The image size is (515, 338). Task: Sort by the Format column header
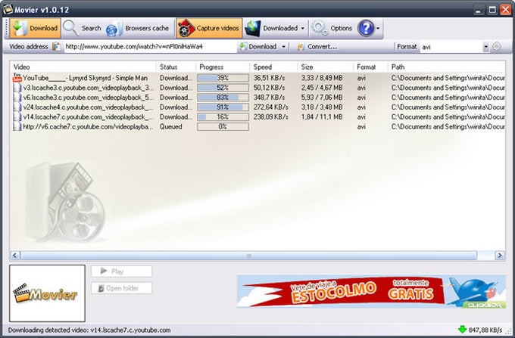click(370, 67)
